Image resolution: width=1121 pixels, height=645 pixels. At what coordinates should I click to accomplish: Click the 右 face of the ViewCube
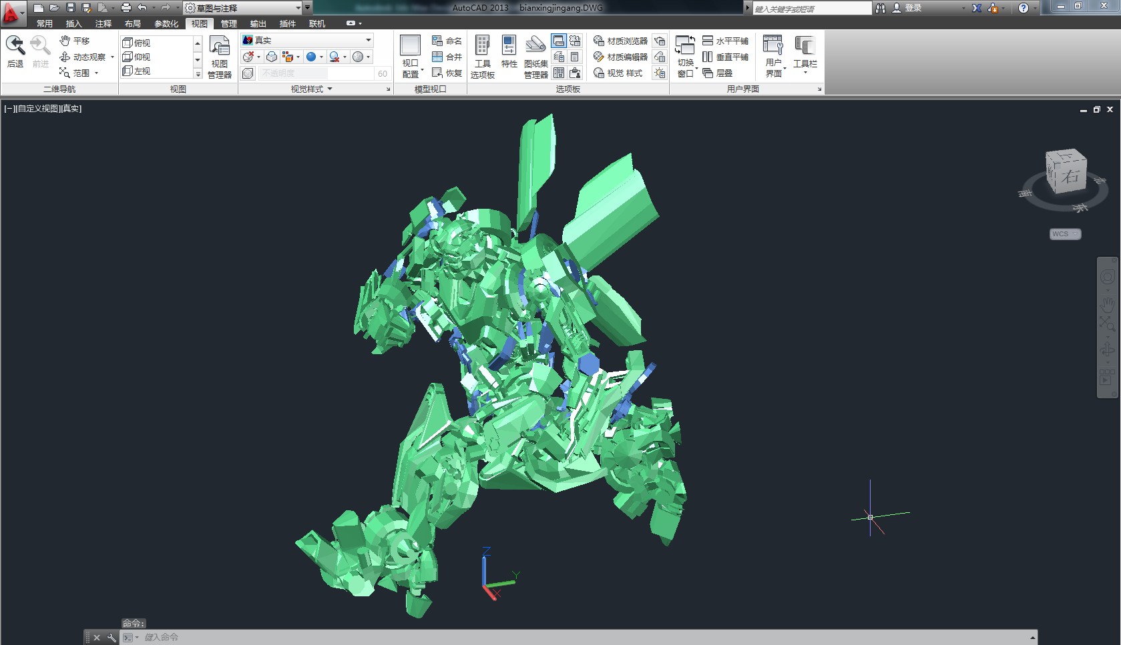1070,176
